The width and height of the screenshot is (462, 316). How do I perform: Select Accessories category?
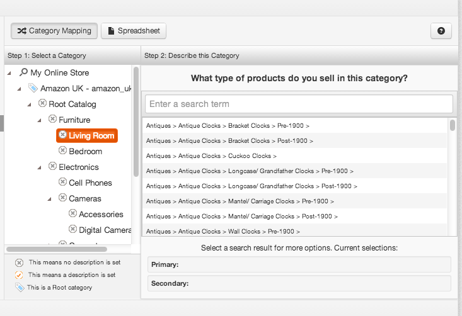(101, 214)
